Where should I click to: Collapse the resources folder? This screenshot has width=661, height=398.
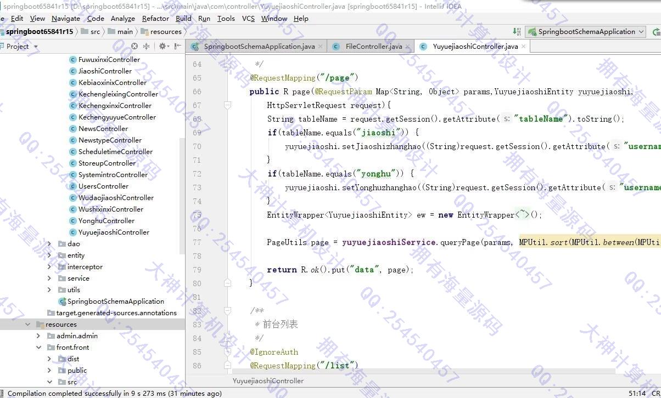tap(27, 324)
